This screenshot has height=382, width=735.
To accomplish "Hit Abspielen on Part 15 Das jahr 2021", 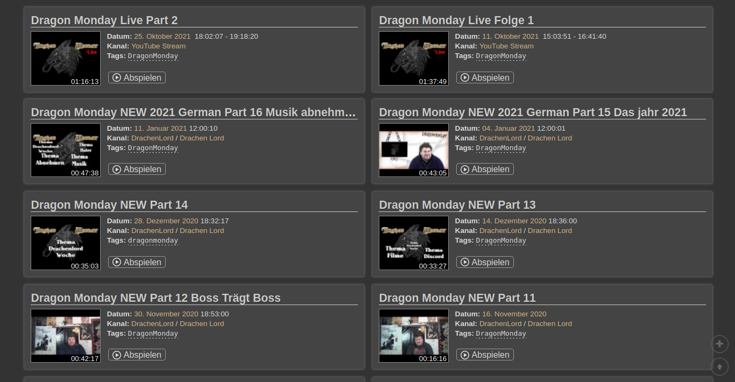I will coord(485,169).
